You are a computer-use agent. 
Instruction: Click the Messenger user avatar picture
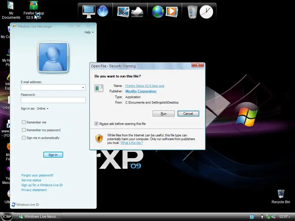[53, 57]
